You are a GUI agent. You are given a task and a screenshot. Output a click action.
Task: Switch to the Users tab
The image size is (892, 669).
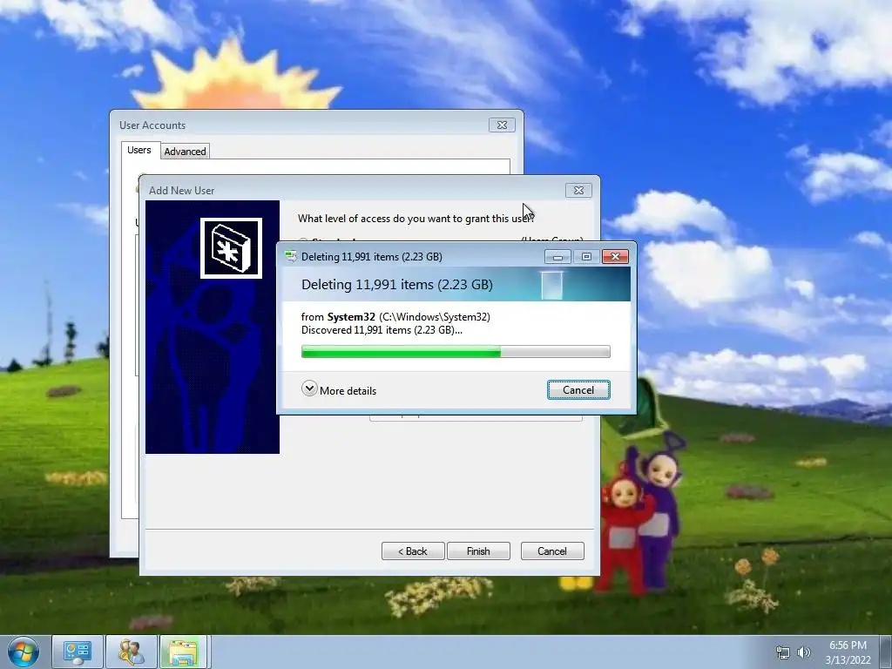pos(139,150)
